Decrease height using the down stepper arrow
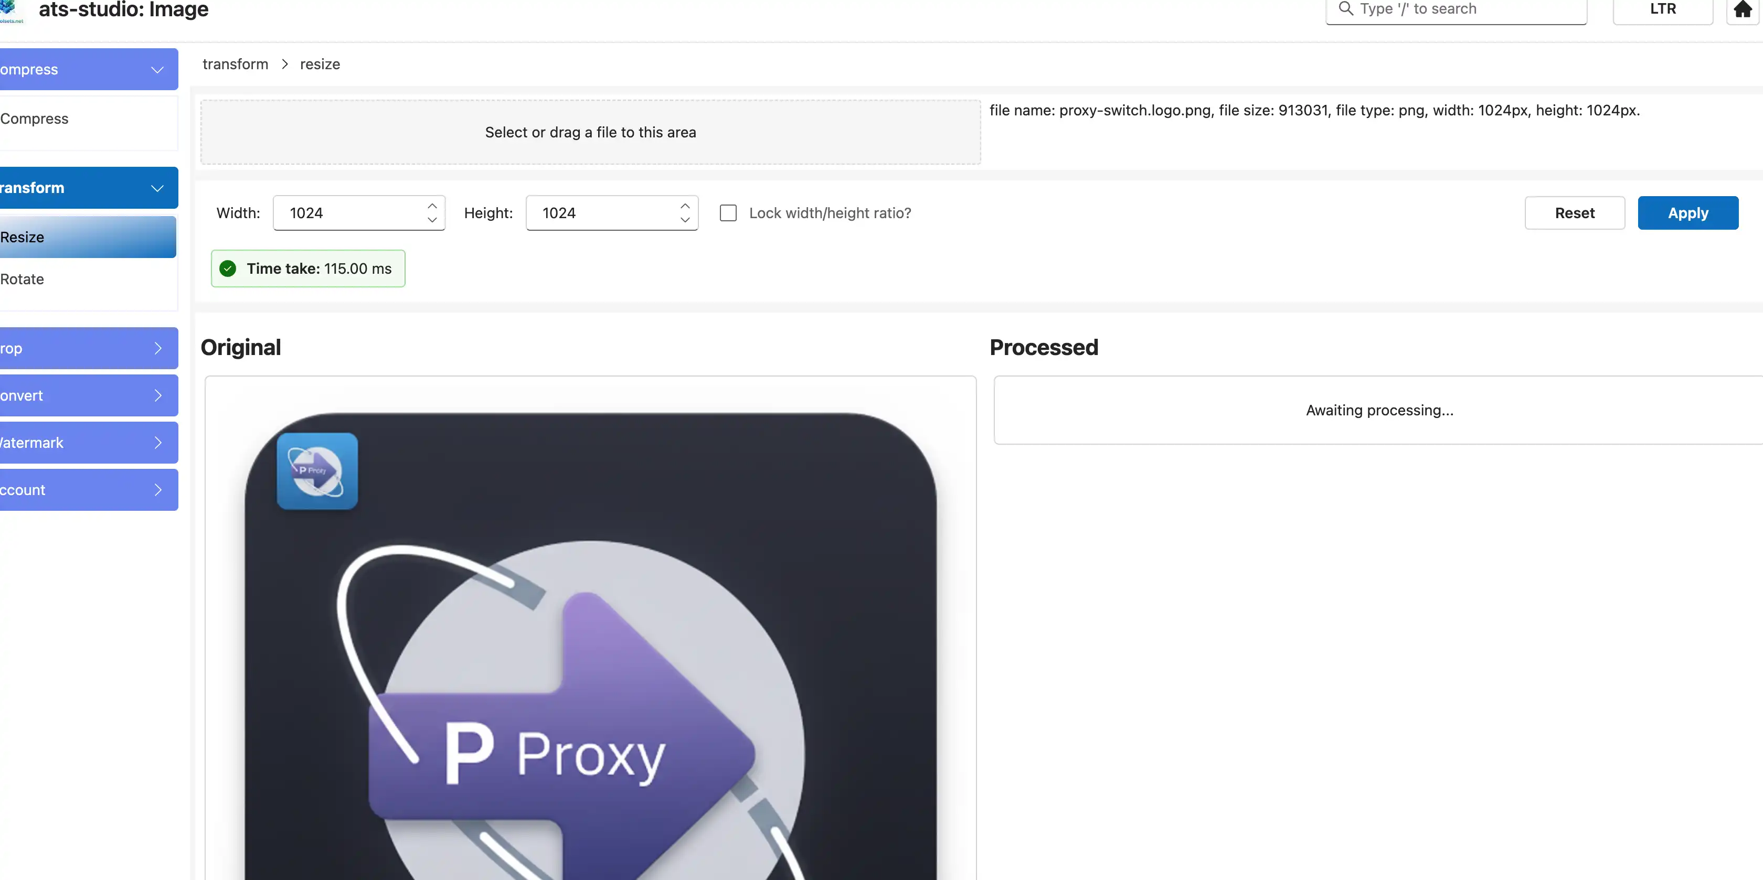The height and width of the screenshot is (880, 1763). (x=684, y=220)
